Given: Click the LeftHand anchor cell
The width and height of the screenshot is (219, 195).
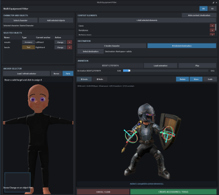Looking at the screenshot, I should [x=40, y=42].
